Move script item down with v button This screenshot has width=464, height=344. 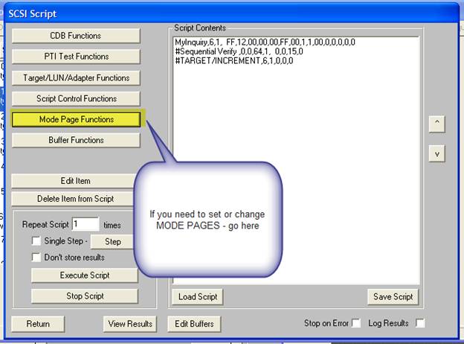436,153
